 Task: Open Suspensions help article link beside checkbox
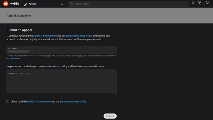coord(73,101)
